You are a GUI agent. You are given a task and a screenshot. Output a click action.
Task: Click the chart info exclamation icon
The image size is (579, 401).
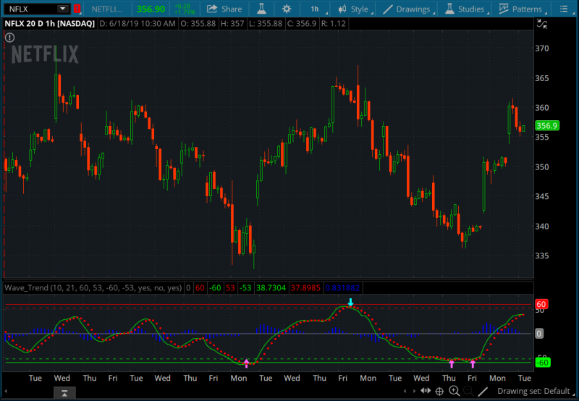(x=9, y=38)
